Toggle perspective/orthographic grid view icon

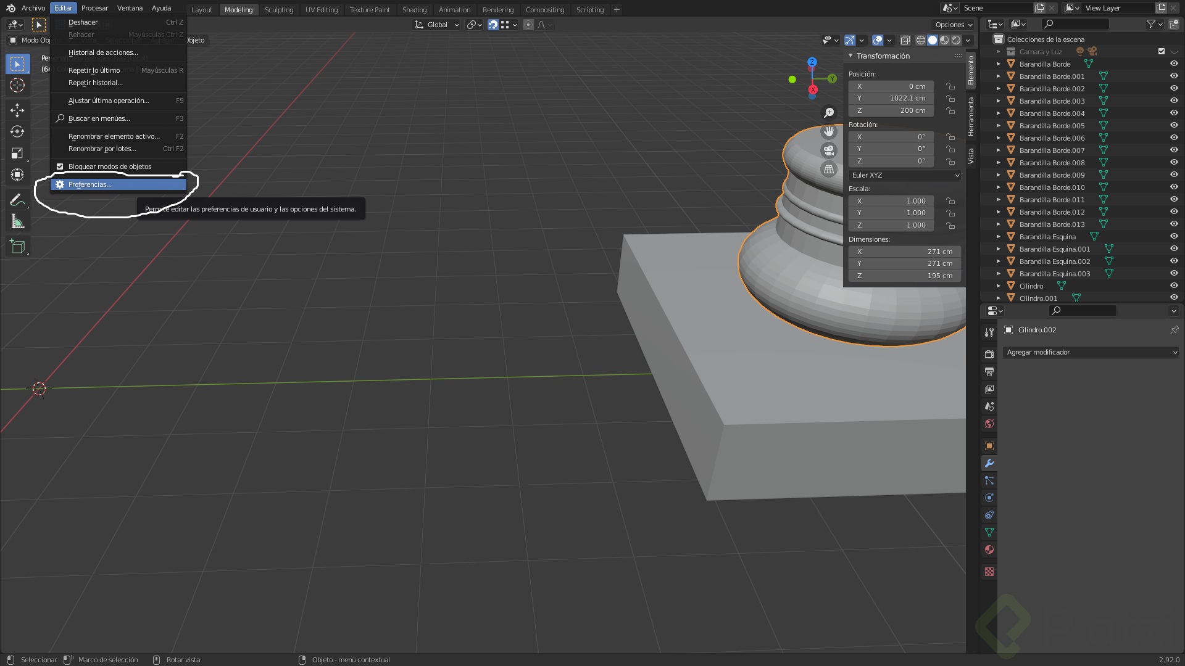tap(829, 169)
